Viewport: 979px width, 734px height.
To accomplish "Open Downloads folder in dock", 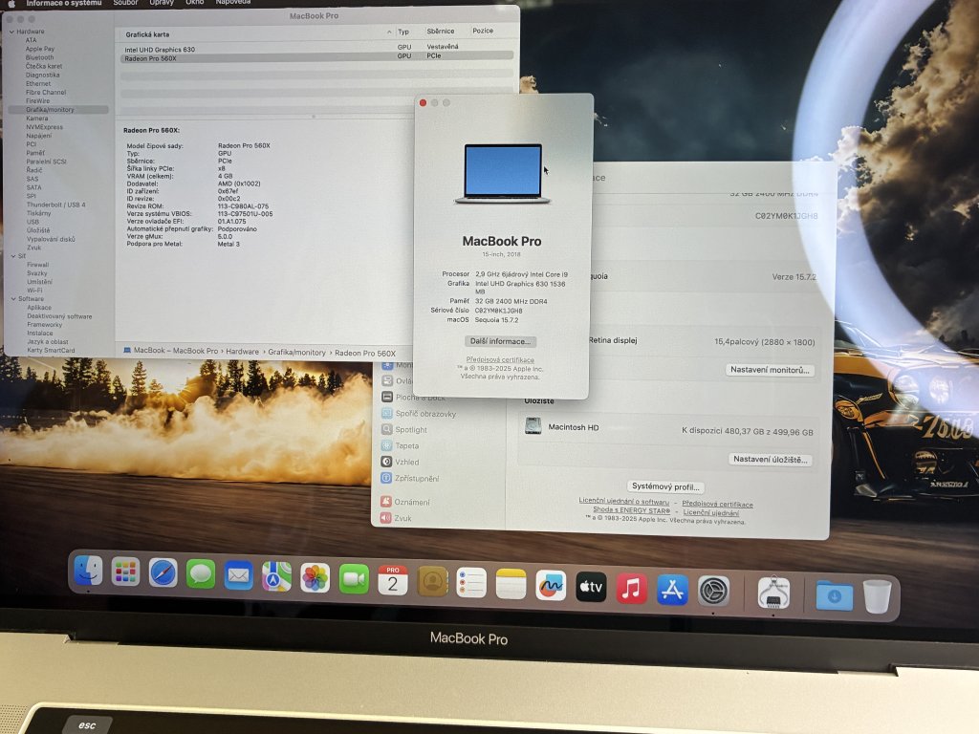I will point(834,594).
